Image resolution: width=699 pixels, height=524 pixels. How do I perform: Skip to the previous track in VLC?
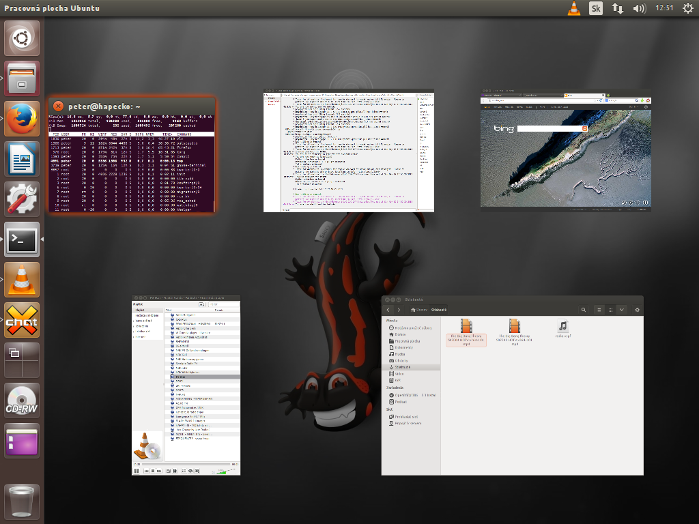pos(146,471)
